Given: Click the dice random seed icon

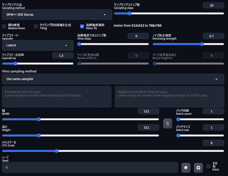Looking at the screenshot, I should point(186,168).
